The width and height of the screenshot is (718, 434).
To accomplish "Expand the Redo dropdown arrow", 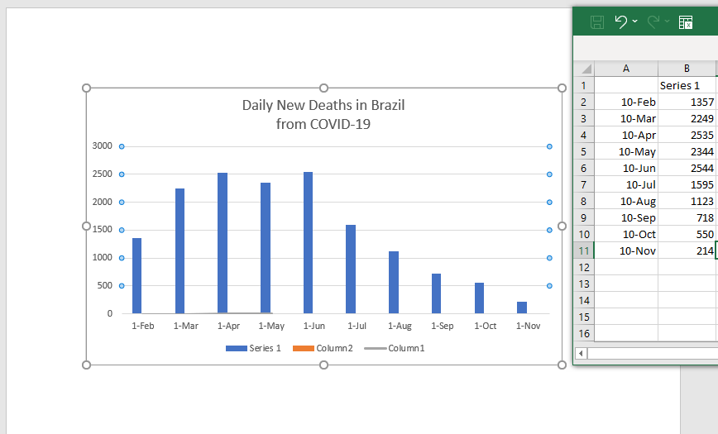I will click(667, 21).
